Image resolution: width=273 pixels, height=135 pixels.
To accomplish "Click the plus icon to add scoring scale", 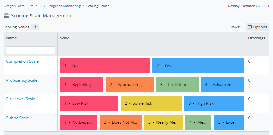I will coord(35,27).
